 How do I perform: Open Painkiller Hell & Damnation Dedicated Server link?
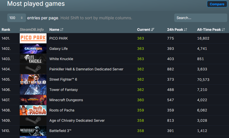(x=86, y=69)
